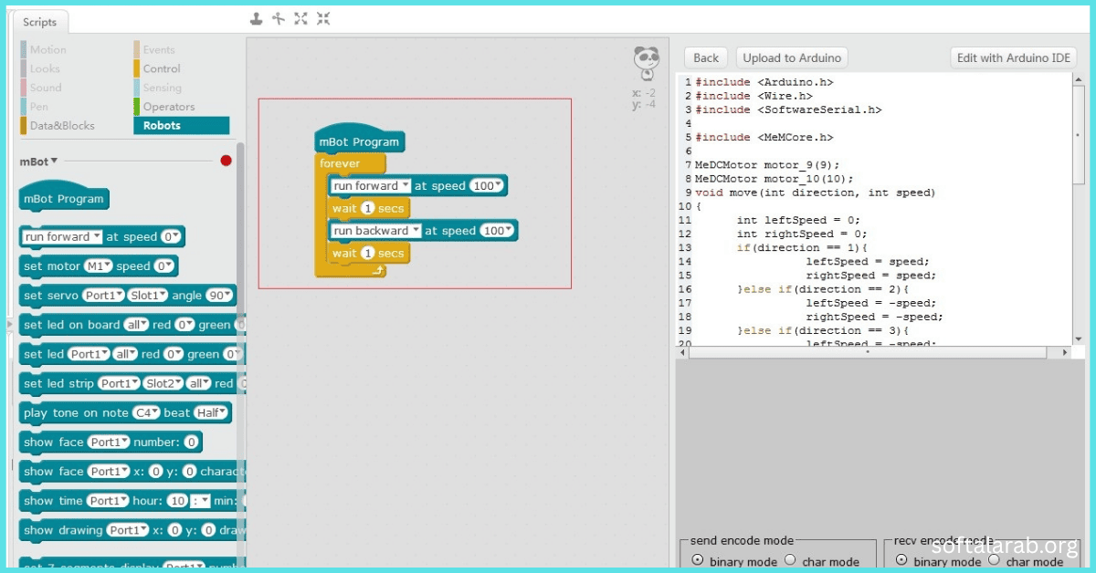Click the shrink sprite arrows icon
Viewport: 1096px width, 573px height.
323,18
